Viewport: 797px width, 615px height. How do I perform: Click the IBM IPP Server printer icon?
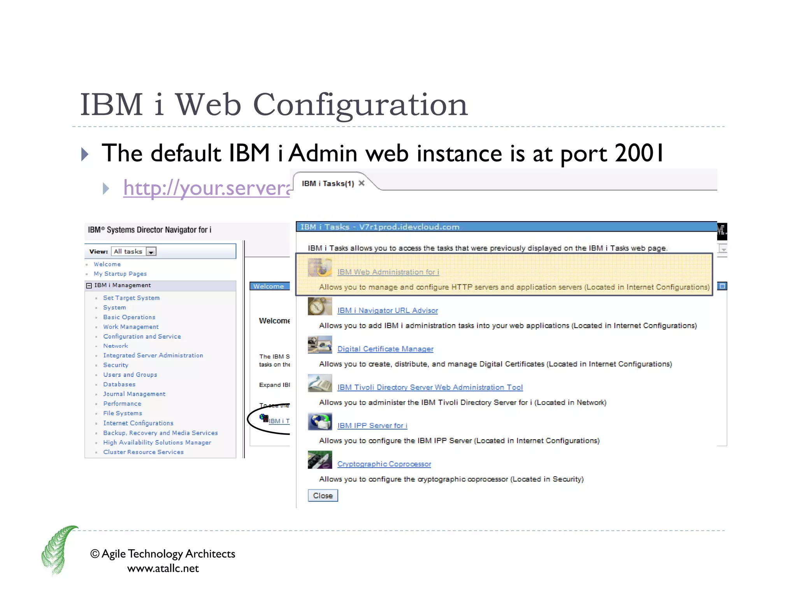coord(320,422)
